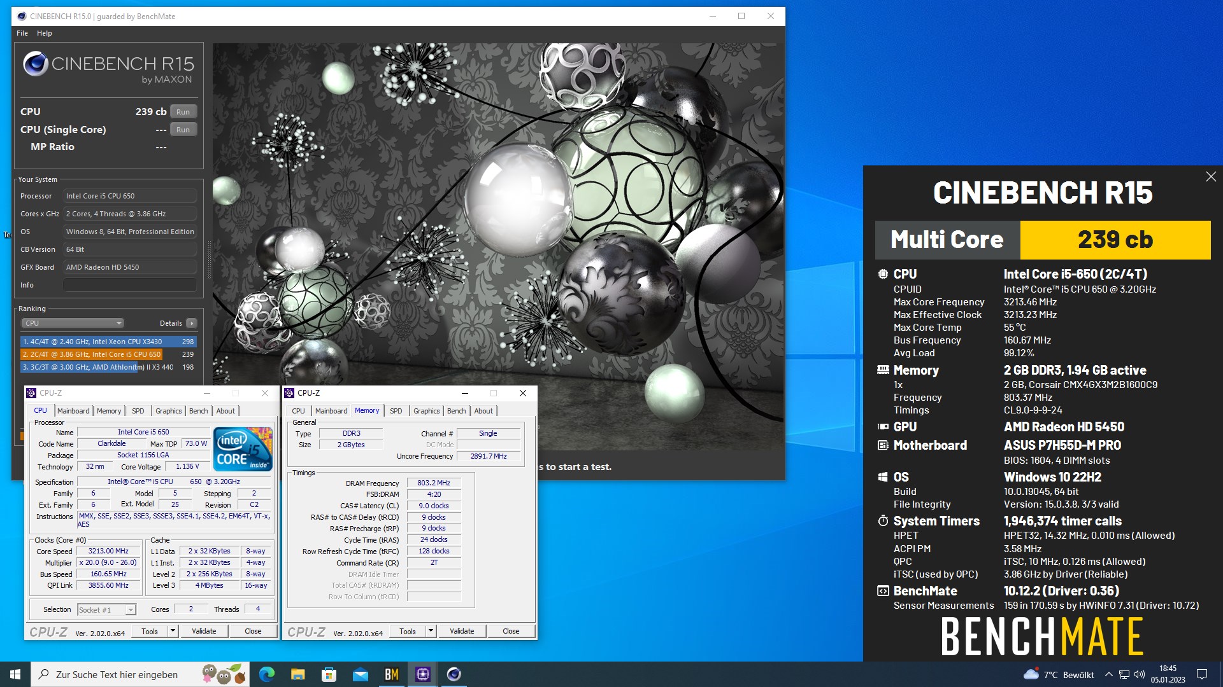Select ranking entry Intel Xeon CPU X3430
1223x687 pixels.
coord(108,342)
